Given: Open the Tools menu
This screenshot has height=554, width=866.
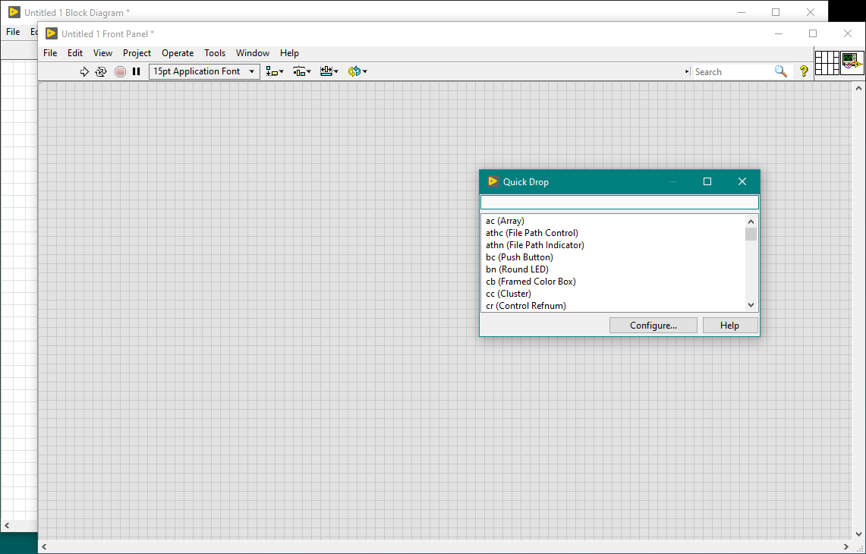Looking at the screenshot, I should point(215,53).
